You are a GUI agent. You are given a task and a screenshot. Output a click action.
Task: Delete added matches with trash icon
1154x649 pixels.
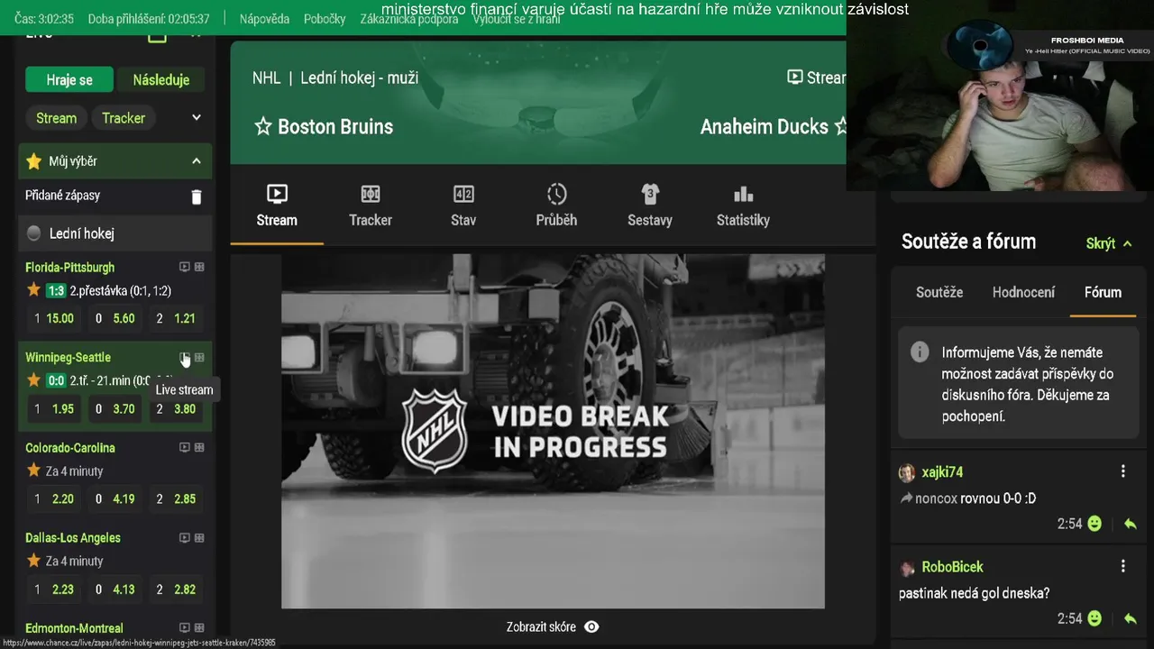pos(197,197)
